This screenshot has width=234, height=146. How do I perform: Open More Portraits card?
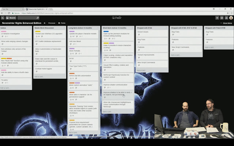pos(84,51)
